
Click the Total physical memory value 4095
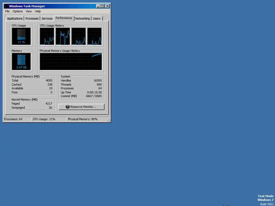click(x=49, y=80)
